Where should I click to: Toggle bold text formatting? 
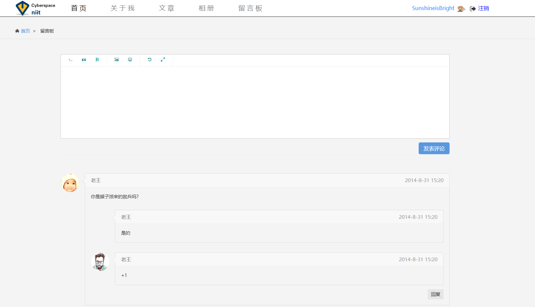click(97, 60)
